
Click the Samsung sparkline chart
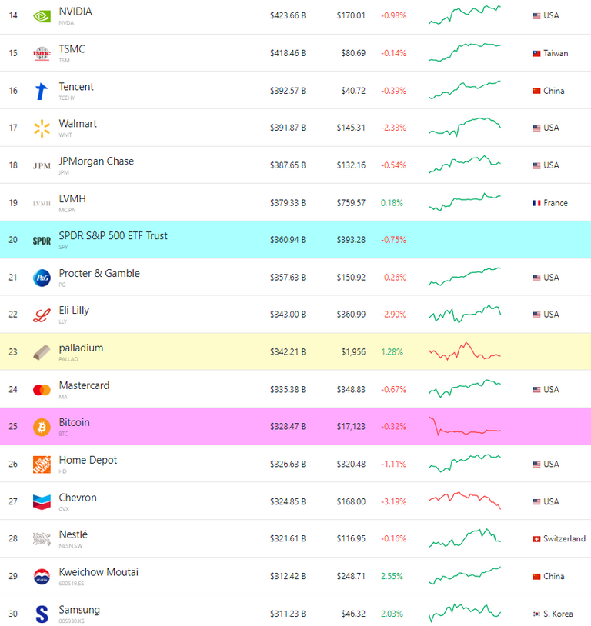[465, 613]
